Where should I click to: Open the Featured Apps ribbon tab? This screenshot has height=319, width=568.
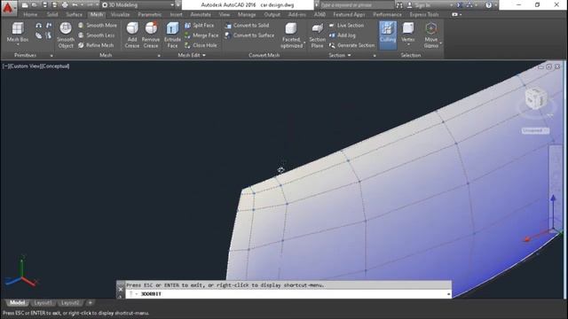pos(349,14)
